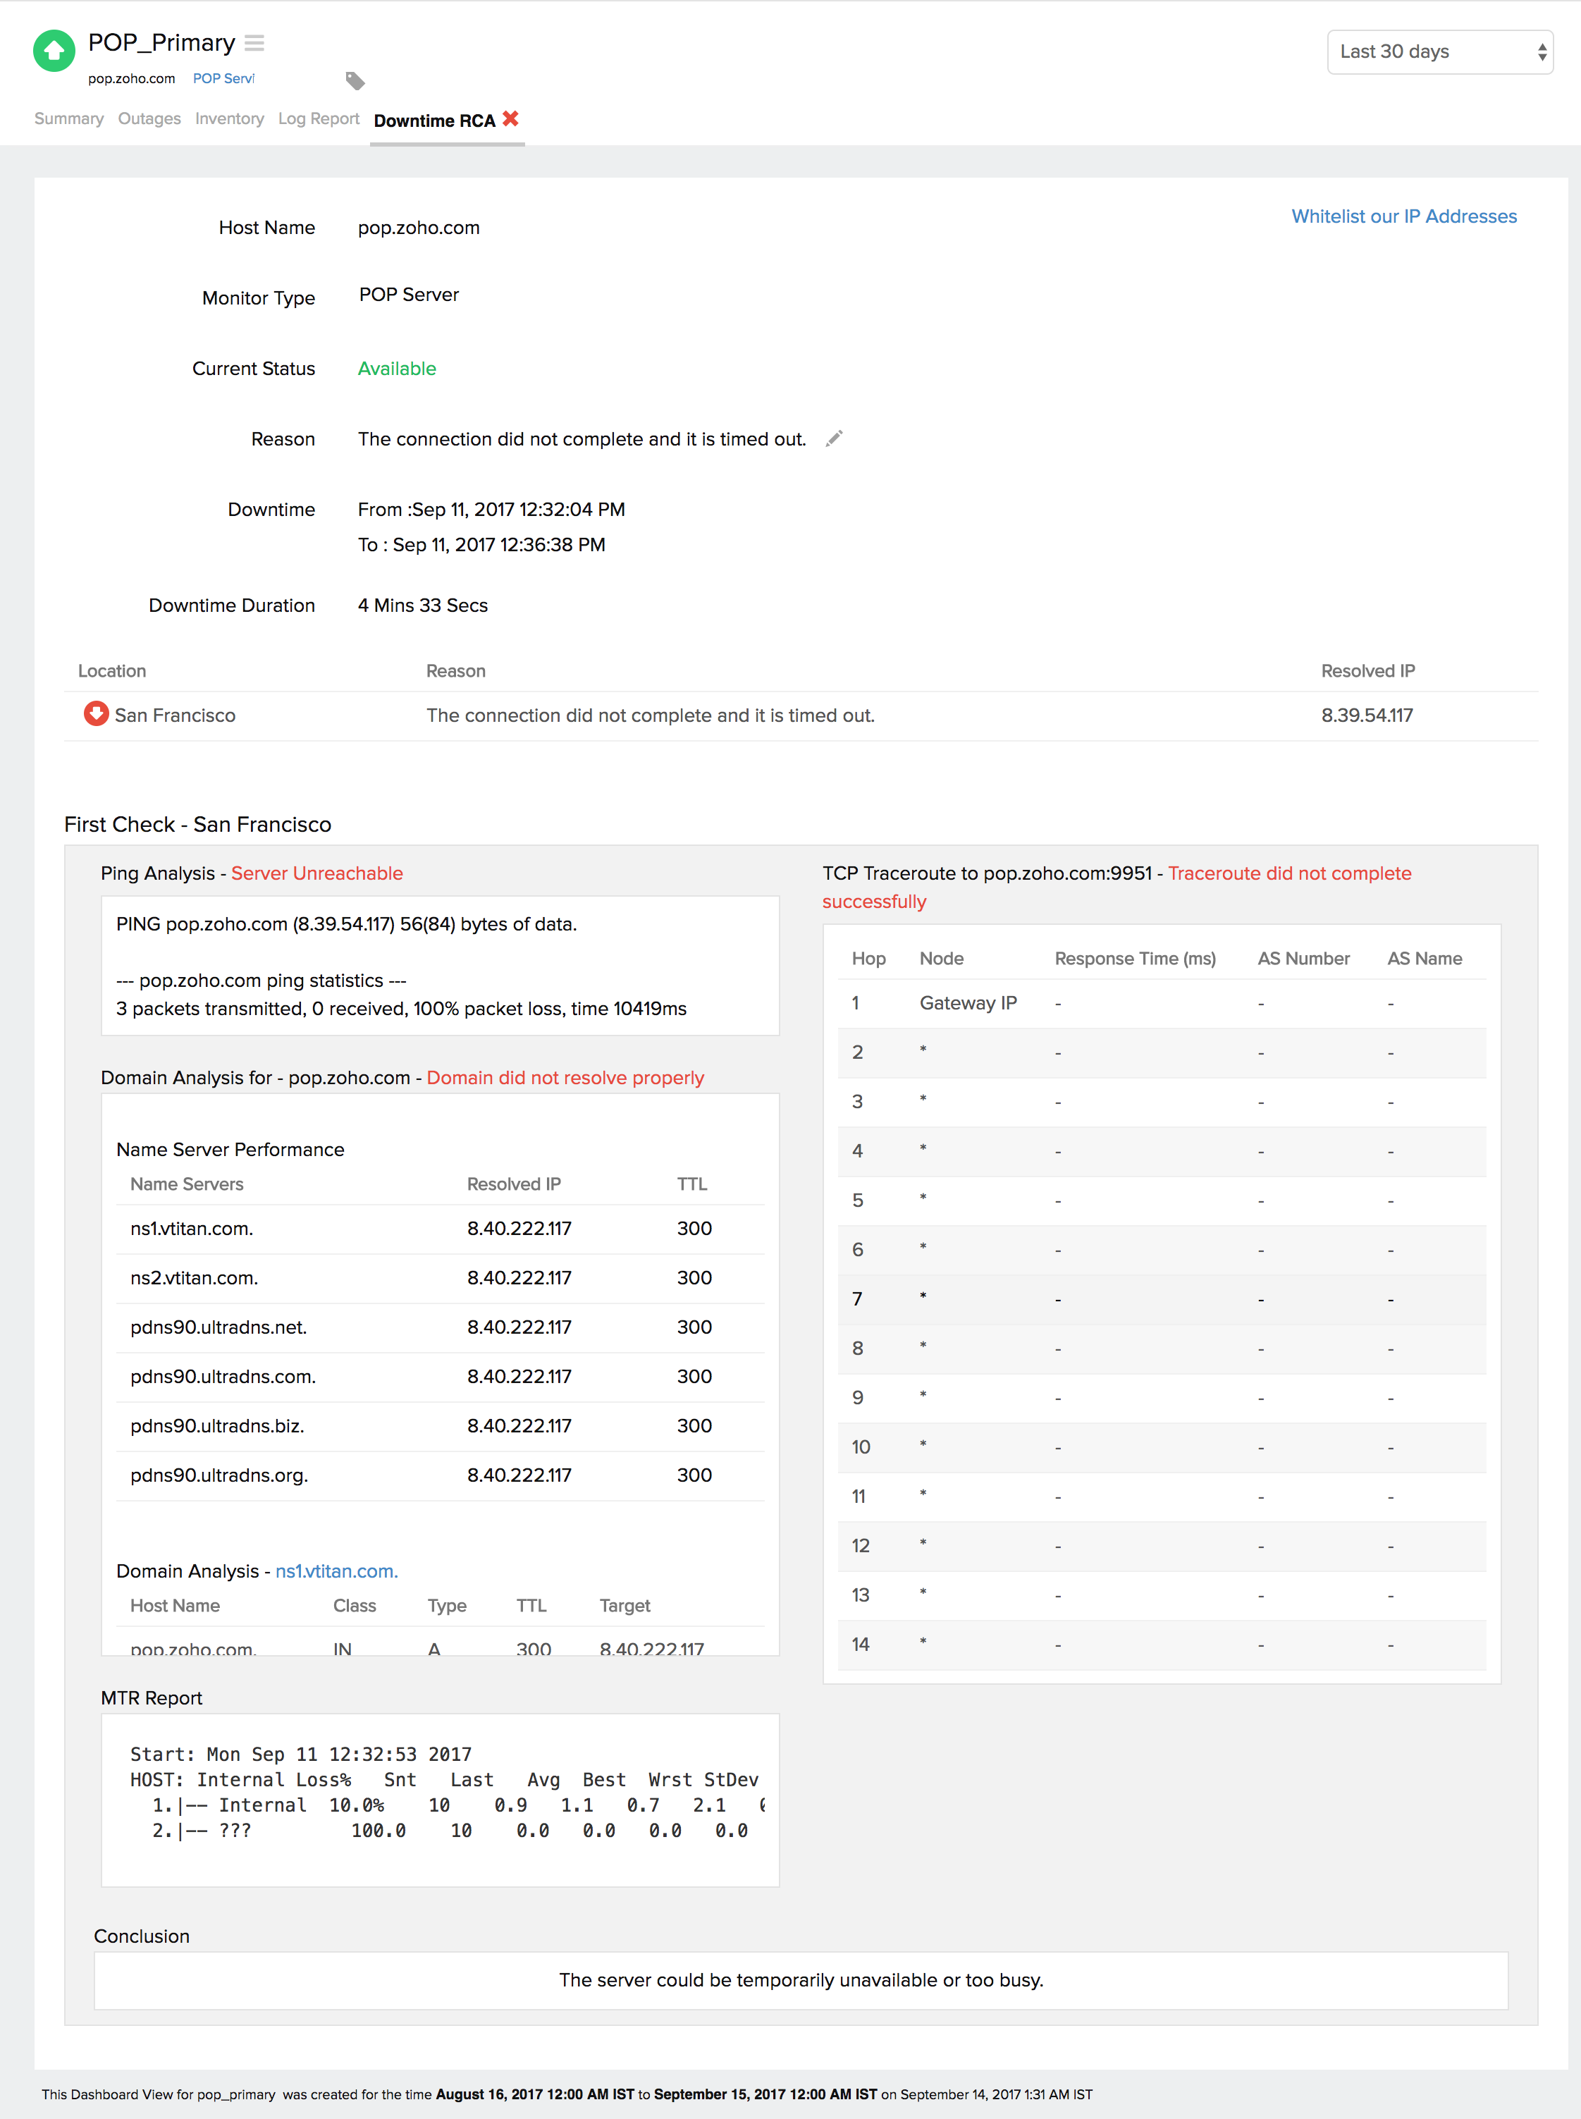Select the Downtime RCA tab label

point(434,121)
